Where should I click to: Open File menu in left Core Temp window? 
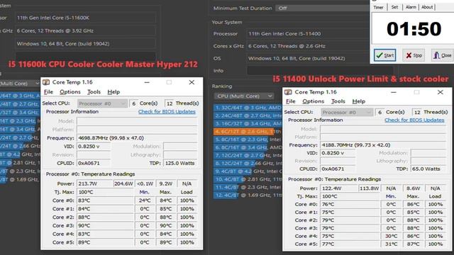point(48,92)
